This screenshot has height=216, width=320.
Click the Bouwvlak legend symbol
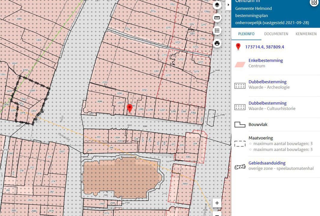[x=240, y=124]
